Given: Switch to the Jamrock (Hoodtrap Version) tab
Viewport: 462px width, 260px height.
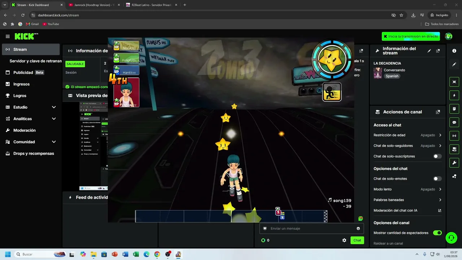Looking at the screenshot, I should tap(95, 5).
